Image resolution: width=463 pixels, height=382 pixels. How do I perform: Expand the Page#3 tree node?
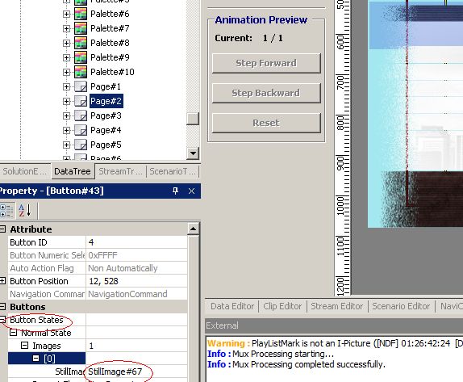tap(67, 116)
